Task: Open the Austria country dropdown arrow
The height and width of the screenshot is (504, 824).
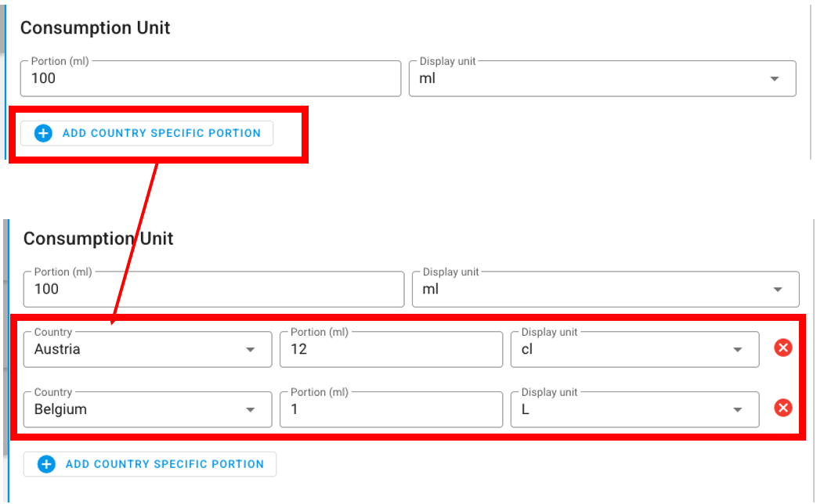Action: pos(251,350)
